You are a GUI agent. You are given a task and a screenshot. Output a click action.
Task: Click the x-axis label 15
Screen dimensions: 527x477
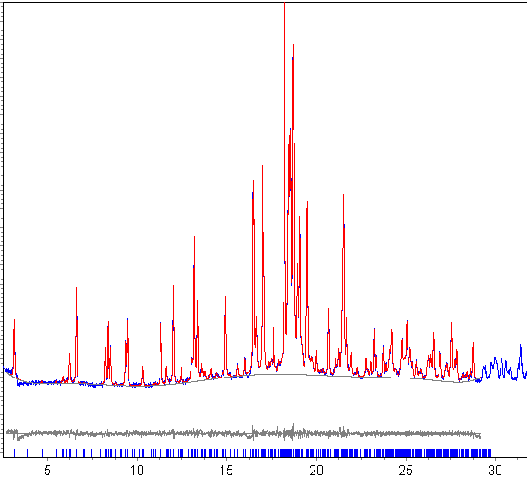[226, 470]
